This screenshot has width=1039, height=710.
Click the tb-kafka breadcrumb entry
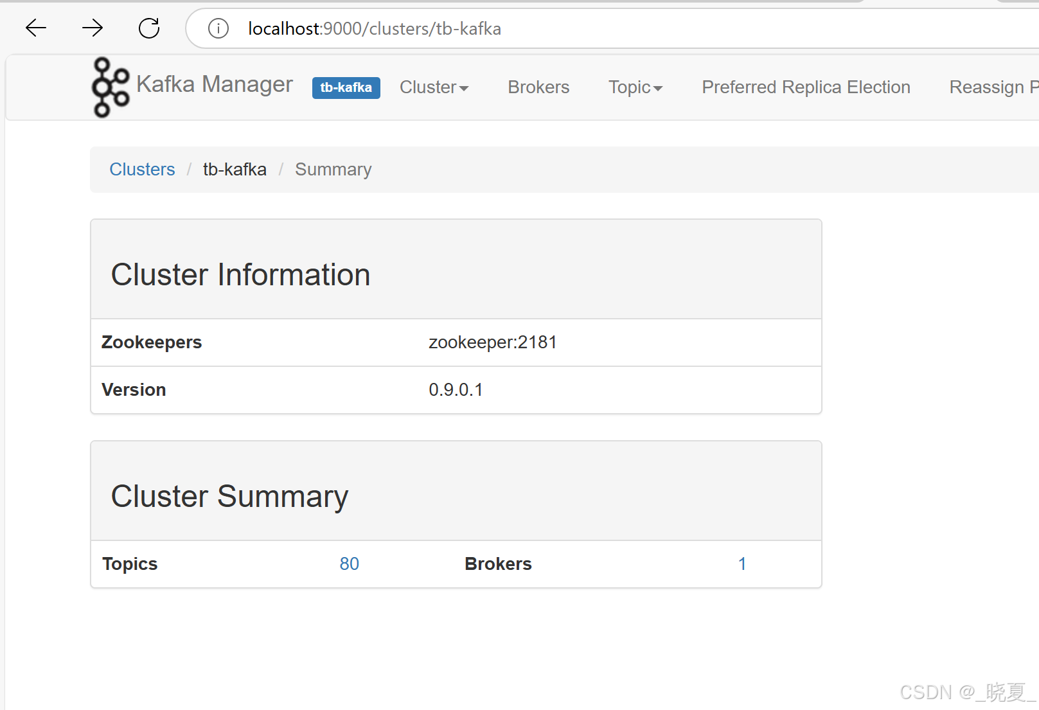pos(235,169)
